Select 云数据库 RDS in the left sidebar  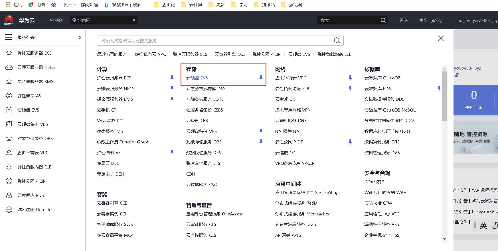click(31, 196)
